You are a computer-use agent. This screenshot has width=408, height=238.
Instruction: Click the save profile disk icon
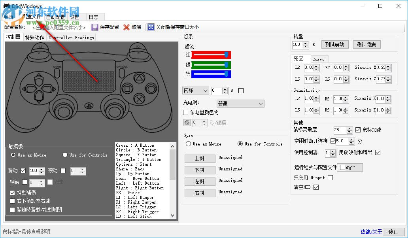tap(95, 27)
